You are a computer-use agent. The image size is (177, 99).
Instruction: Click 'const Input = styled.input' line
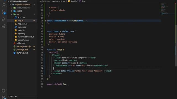pos(61,31)
